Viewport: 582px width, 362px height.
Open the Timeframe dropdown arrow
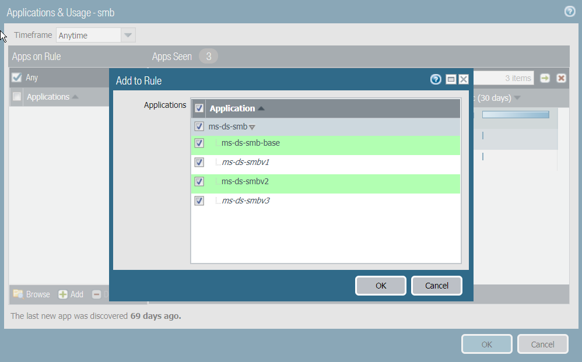128,35
